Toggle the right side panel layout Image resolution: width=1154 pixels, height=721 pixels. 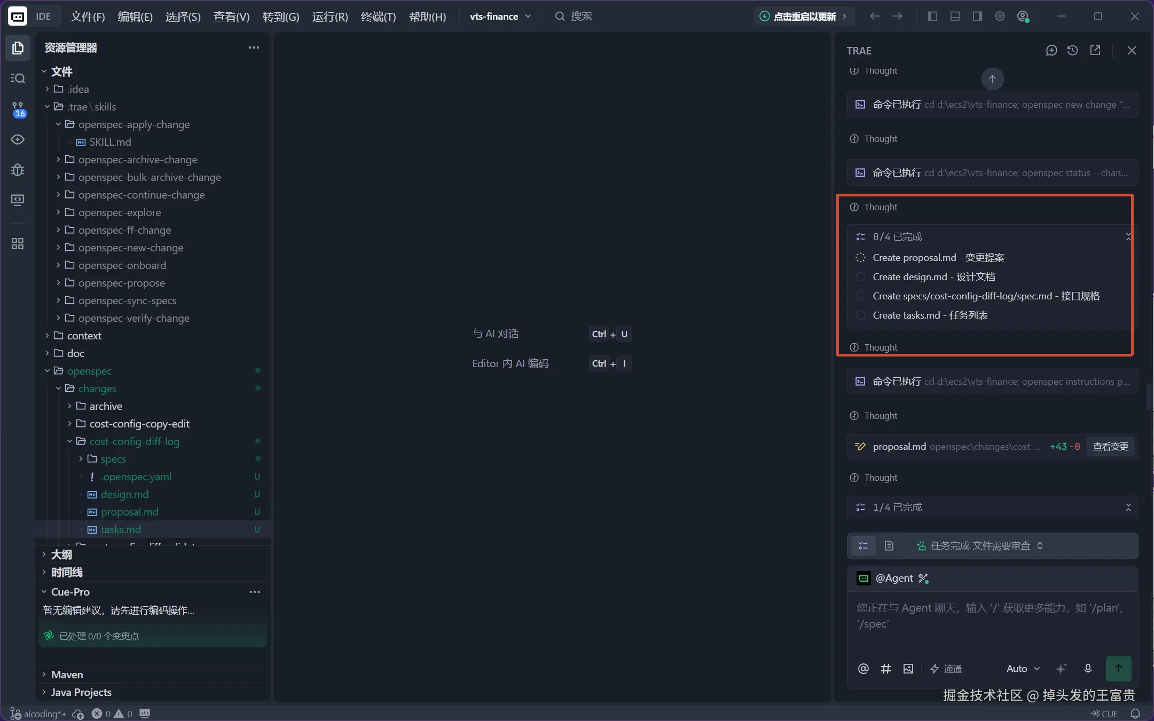coord(977,17)
